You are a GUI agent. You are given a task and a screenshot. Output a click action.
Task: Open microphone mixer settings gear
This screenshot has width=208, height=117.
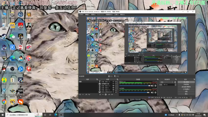click(x=155, y=86)
